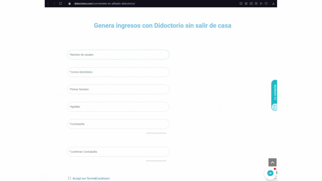Image resolution: width=322 pixels, height=181 pixels.
Task: Click the camera snapshot icon in toolbar
Action: tap(251, 3)
